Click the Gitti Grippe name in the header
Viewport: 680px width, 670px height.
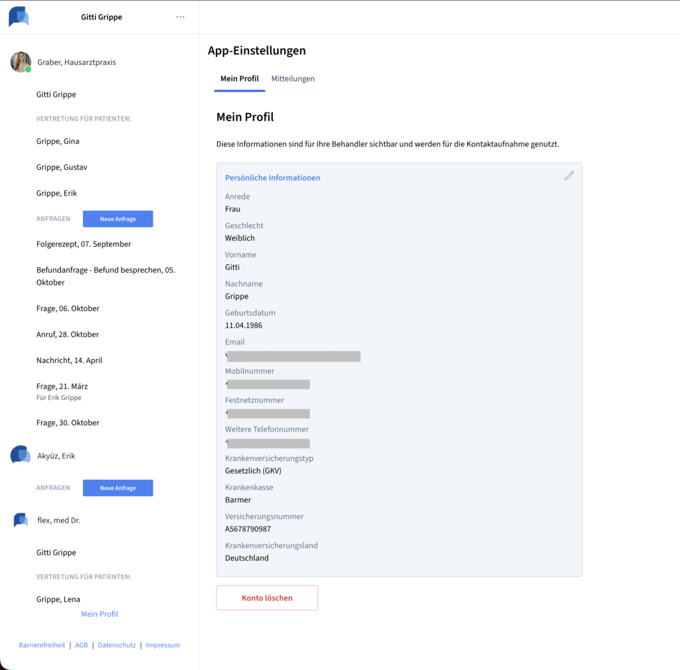[102, 17]
